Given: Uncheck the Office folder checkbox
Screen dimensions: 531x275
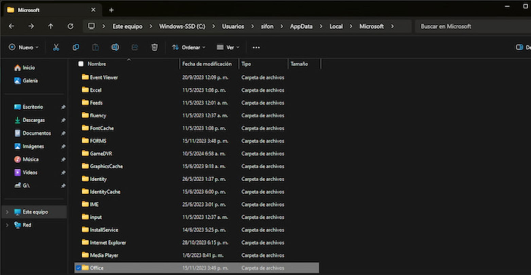Looking at the screenshot, I should [78, 268].
